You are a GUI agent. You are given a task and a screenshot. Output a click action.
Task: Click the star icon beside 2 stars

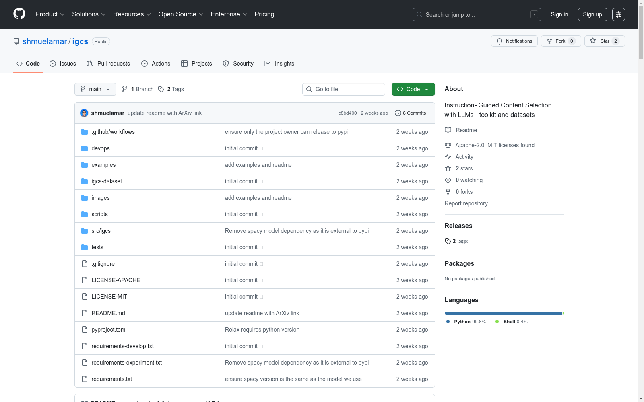[x=448, y=168]
